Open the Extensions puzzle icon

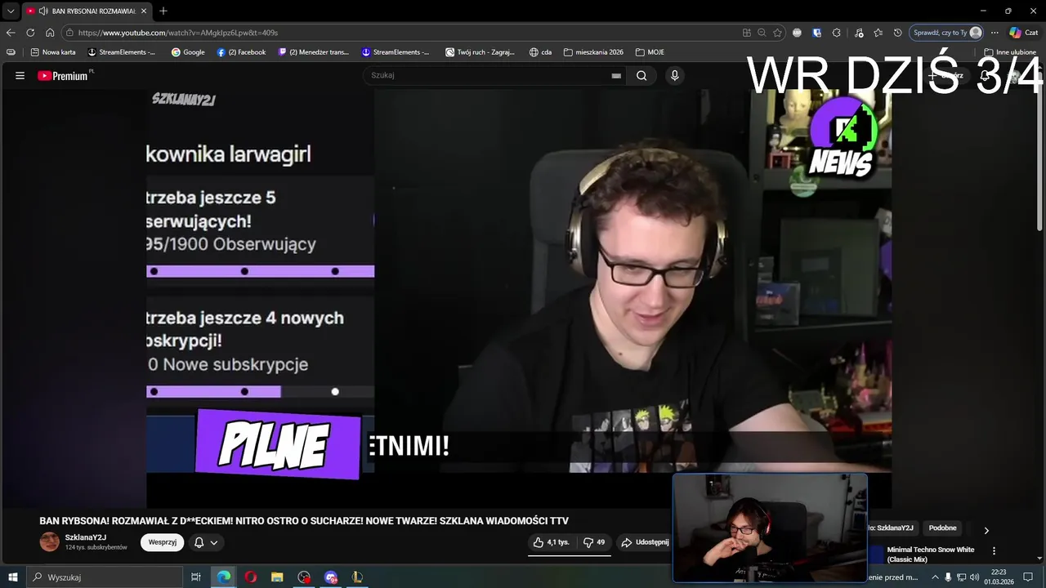pyautogui.click(x=837, y=33)
